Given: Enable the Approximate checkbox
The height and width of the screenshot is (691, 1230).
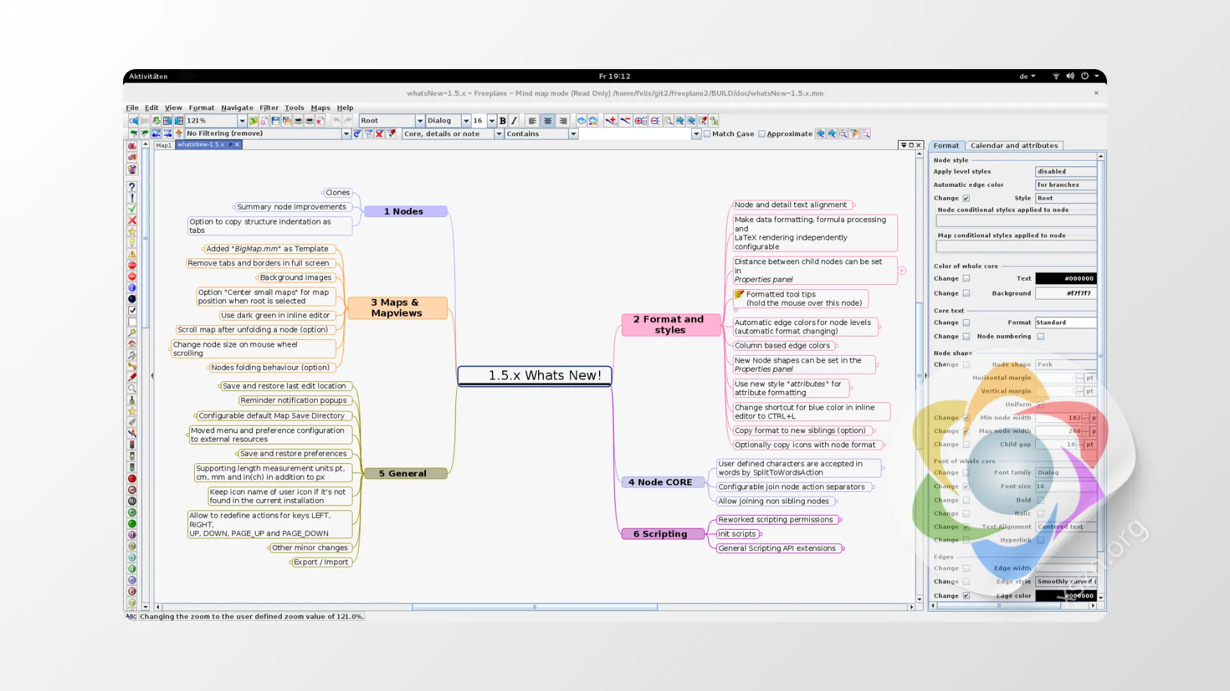Looking at the screenshot, I should coord(762,134).
